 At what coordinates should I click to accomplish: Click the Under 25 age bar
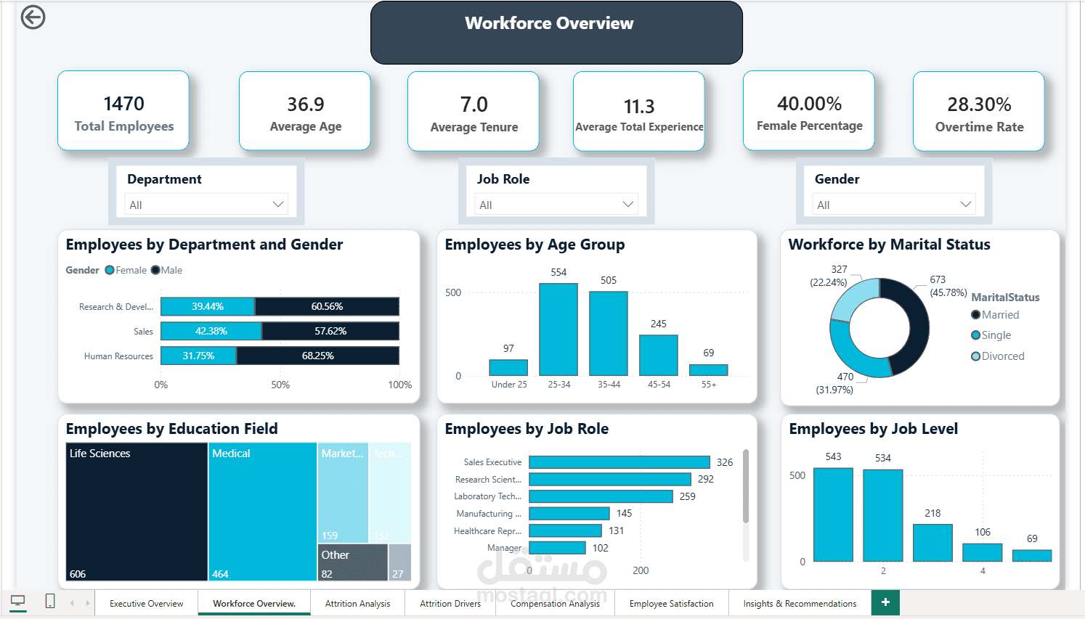tap(508, 367)
